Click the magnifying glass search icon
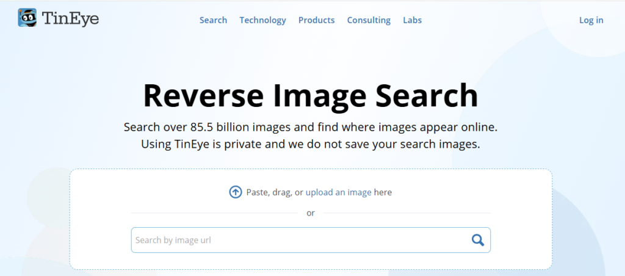Image resolution: width=625 pixels, height=276 pixels. [477, 240]
